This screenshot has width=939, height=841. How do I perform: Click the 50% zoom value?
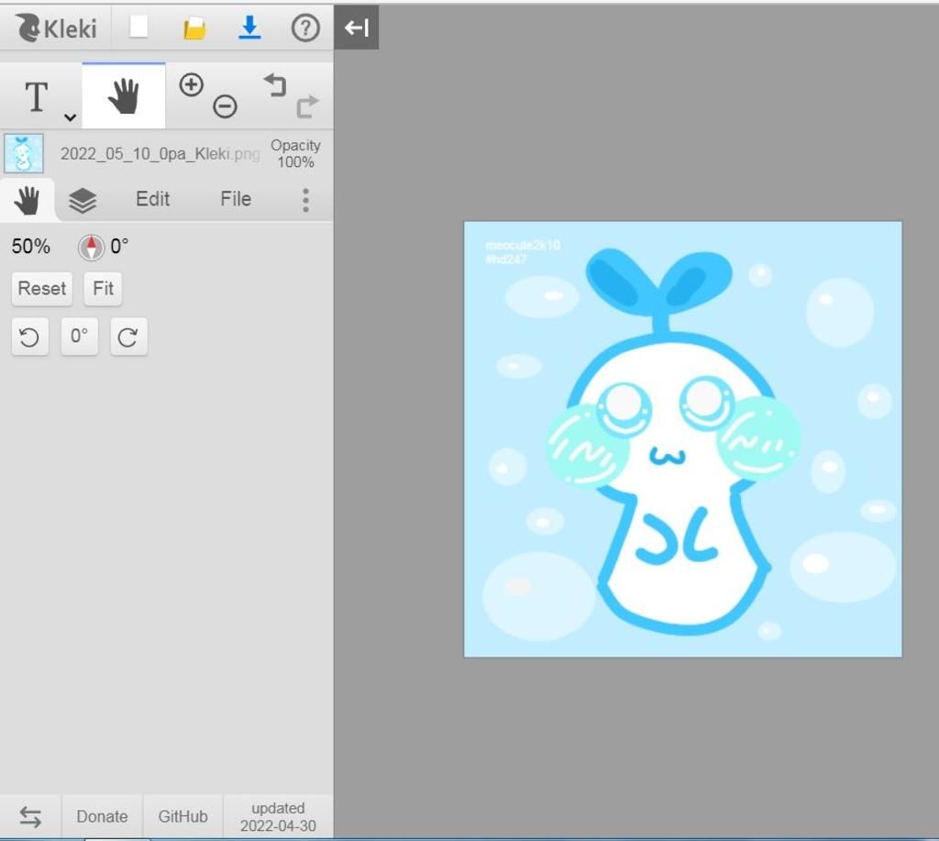click(x=30, y=246)
